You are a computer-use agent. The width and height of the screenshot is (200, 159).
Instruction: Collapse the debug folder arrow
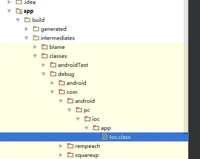pyautogui.click(x=44, y=74)
